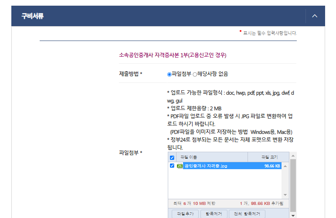Open the Windows용 PDF conversion guide link

(263, 132)
